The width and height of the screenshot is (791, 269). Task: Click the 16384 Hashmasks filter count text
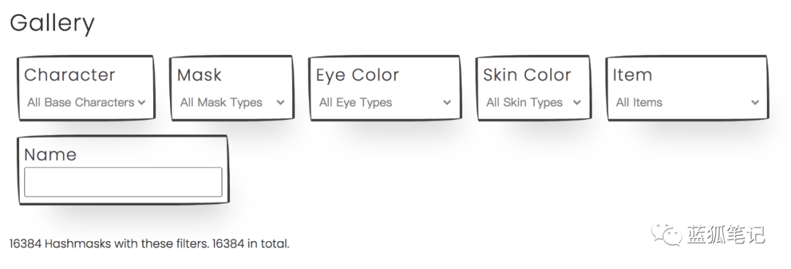click(x=149, y=244)
